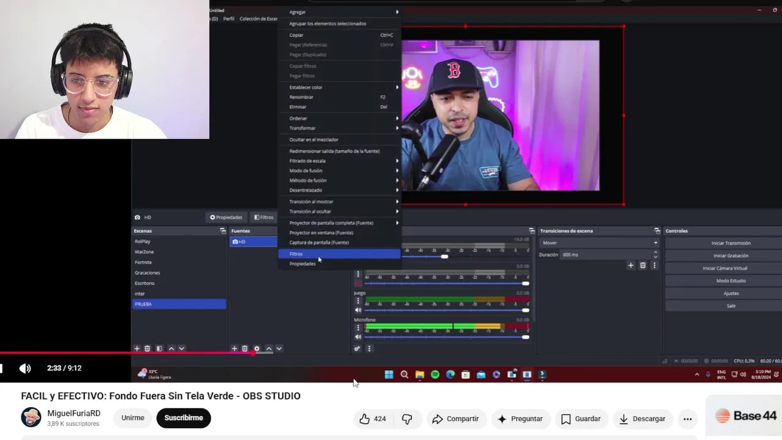Open more actions menu for the video
Image resolution: width=782 pixels, height=440 pixels.
point(687,419)
